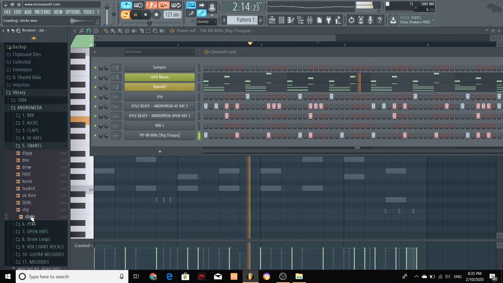Open the piano roll wrench tools menu
The image size is (503, 283).
pos(82,31)
